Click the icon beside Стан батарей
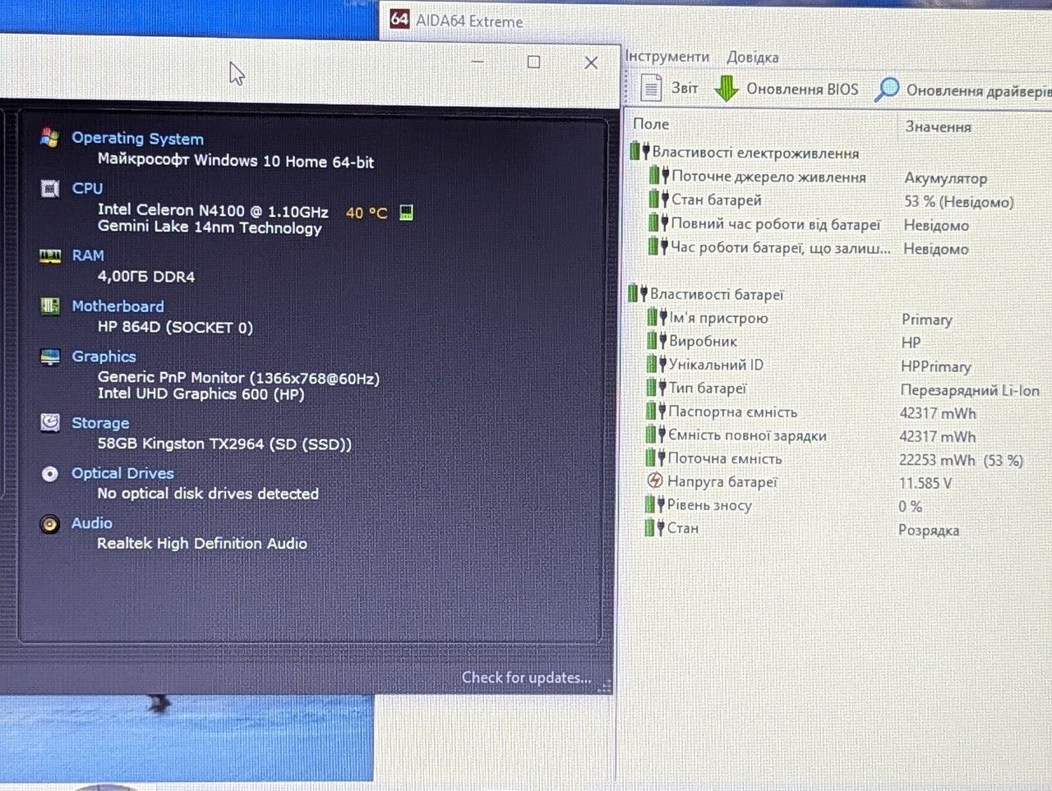The height and width of the screenshot is (791, 1052). (x=658, y=199)
